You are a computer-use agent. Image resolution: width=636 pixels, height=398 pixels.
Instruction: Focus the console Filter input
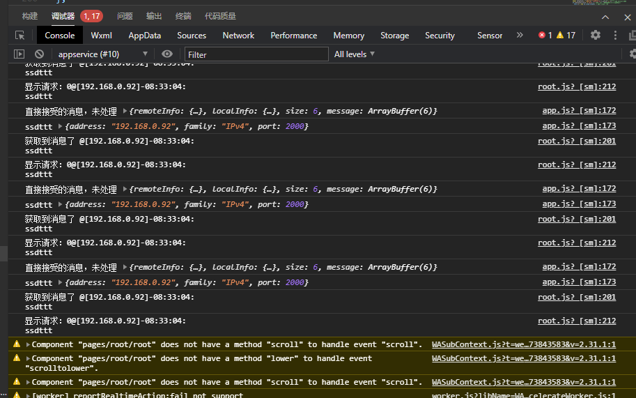pos(256,54)
